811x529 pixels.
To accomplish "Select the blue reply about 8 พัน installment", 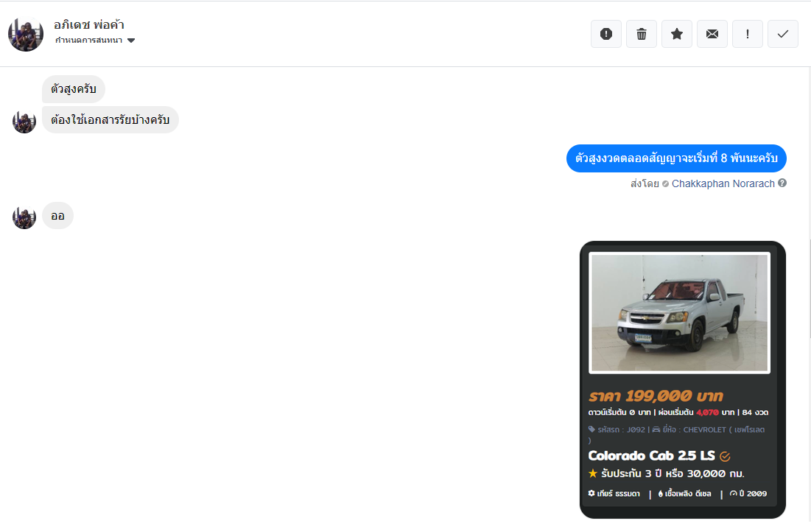I will [x=676, y=158].
